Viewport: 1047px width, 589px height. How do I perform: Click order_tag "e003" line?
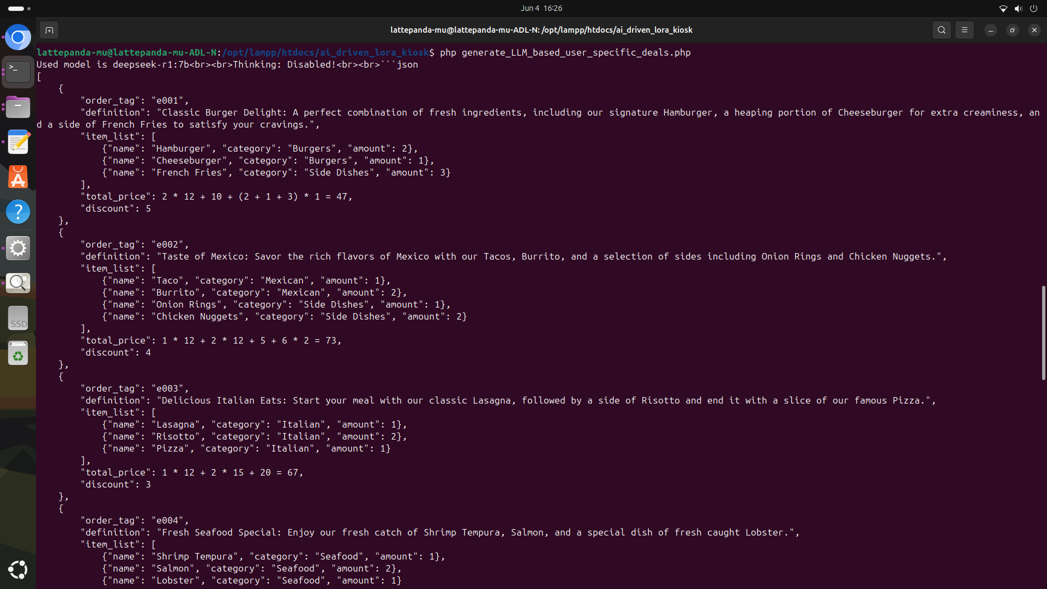[134, 388]
